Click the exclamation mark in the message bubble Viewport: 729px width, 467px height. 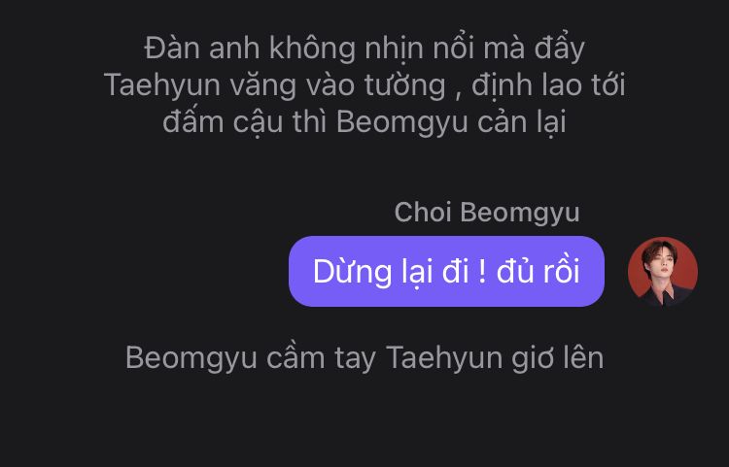click(x=482, y=272)
